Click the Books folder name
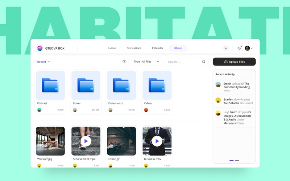Screen dimensions: 290x181 point(76,103)
